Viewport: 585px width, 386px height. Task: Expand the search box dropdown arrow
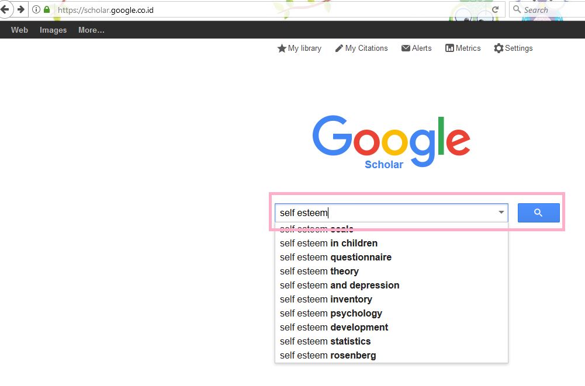coord(500,213)
